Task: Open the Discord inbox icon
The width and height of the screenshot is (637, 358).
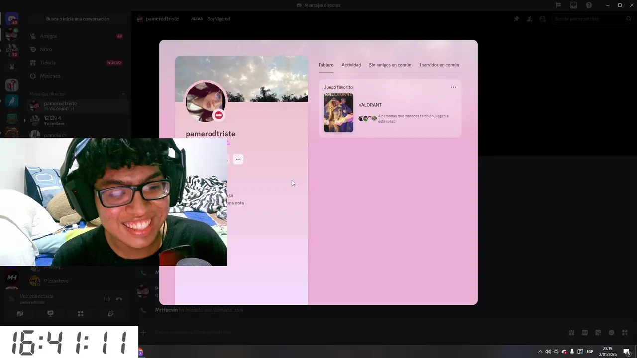Action: point(574,5)
